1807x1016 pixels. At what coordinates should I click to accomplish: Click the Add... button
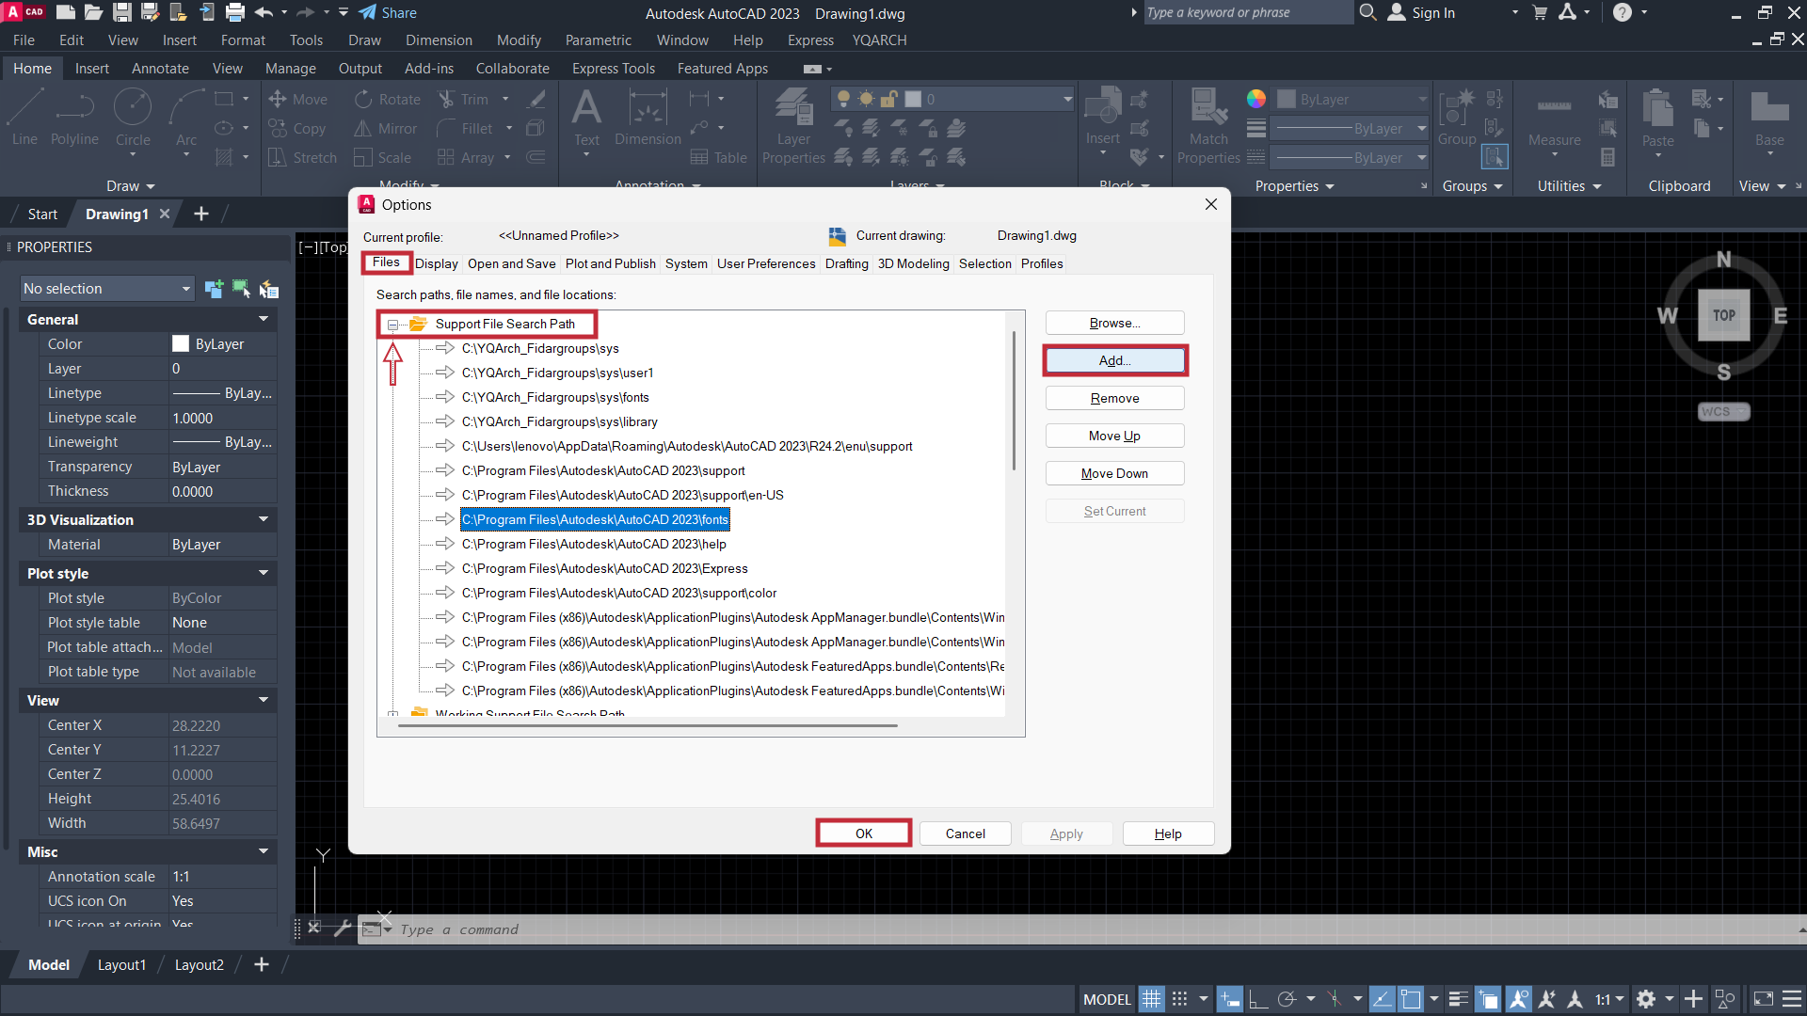(x=1114, y=360)
